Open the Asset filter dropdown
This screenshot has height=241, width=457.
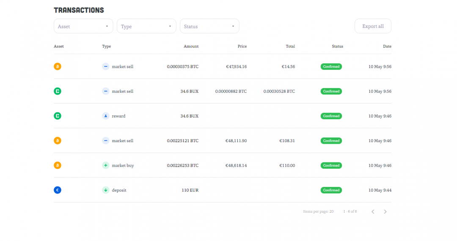[83, 26]
